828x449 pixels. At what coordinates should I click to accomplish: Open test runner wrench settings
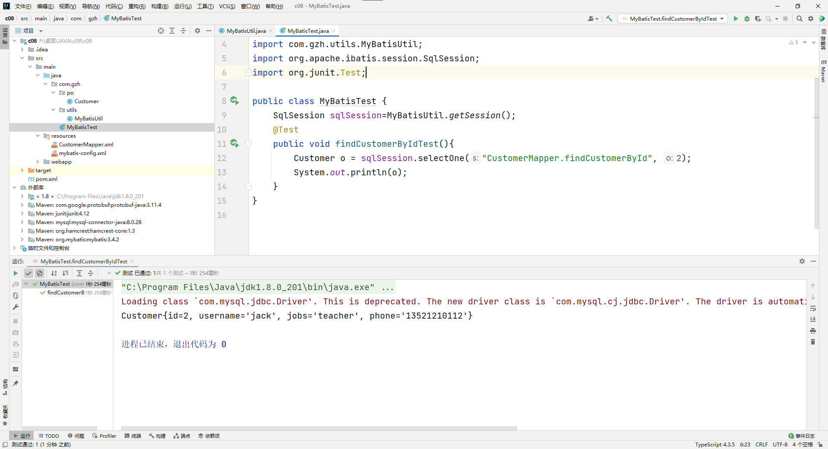click(x=16, y=307)
